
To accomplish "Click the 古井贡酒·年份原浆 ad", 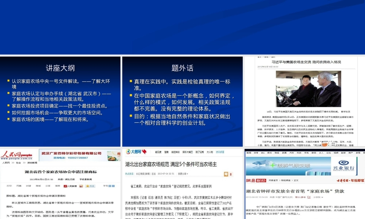I will click(x=350, y=180).
